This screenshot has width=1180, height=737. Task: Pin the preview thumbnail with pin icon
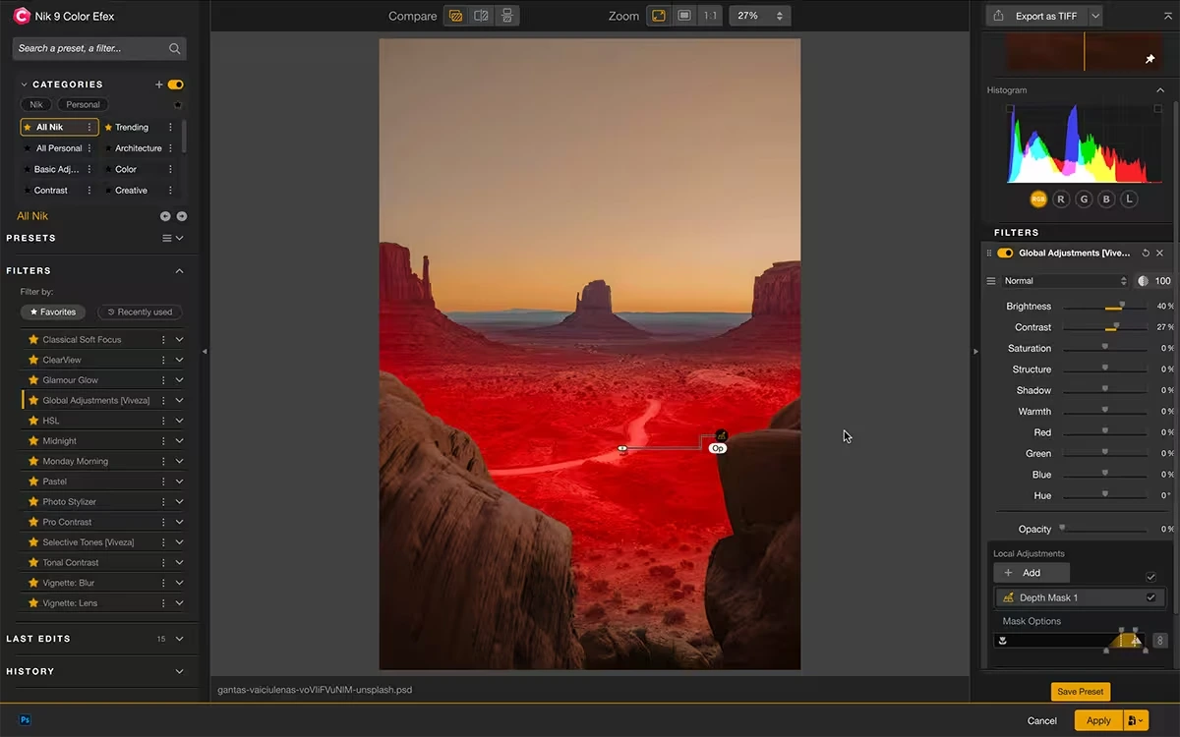1150,59
